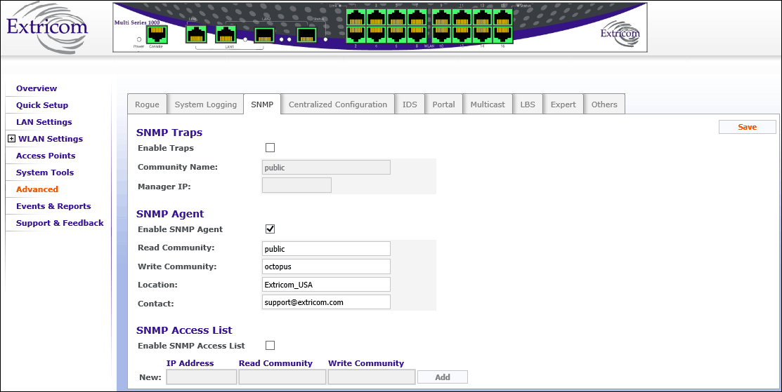Screen dimensions: 782x392
Task: Click the access list Write Community field
Action: click(372, 377)
